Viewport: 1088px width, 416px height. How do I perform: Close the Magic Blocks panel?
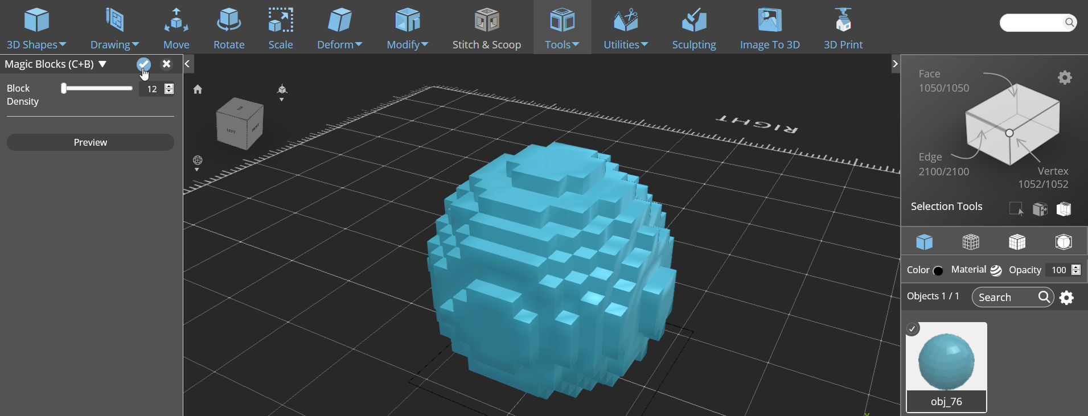pos(166,64)
